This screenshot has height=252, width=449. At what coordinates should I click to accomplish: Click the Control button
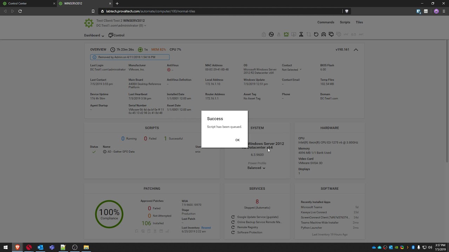coord(116,35)
